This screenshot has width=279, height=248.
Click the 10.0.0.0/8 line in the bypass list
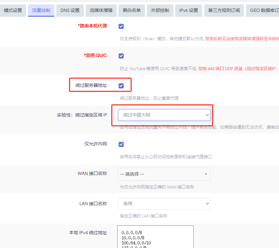point(133,238)
